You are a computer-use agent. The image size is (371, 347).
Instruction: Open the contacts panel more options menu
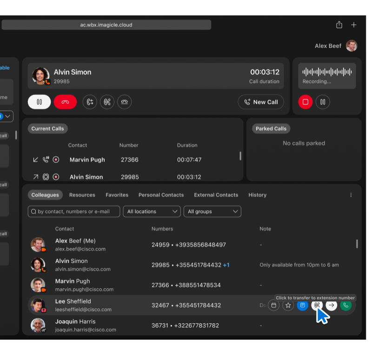click(x=351, y=195)
